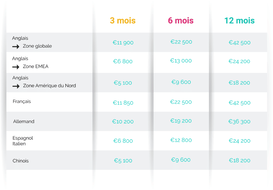Click the Espagnol label
The width and height of the screenshot is (273, 190).
pos(23,138)
